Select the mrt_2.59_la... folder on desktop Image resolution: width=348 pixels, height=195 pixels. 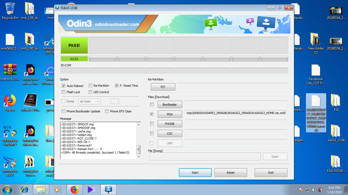coord(30,11)
